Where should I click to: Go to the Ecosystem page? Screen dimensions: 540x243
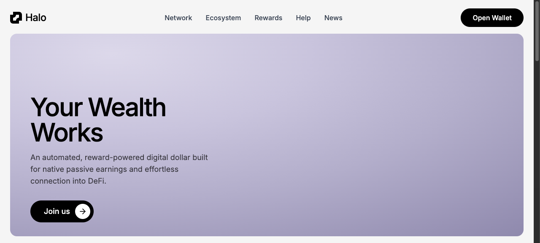pyautogui.click(x=223, y=18)
